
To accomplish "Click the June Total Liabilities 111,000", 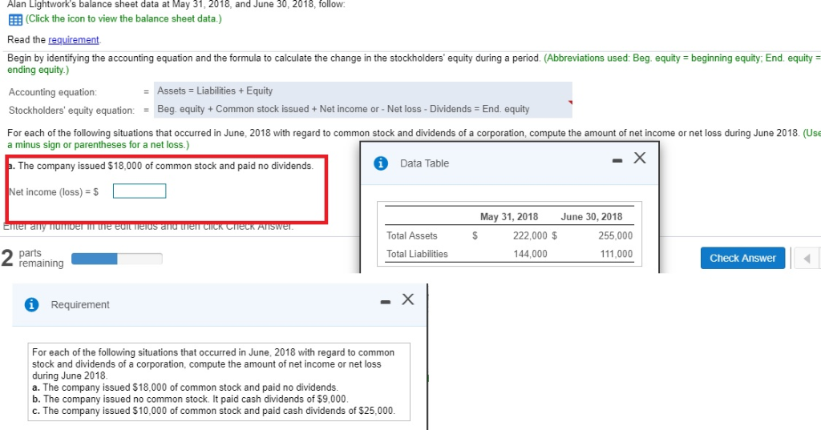I will [x=617, y=254].
